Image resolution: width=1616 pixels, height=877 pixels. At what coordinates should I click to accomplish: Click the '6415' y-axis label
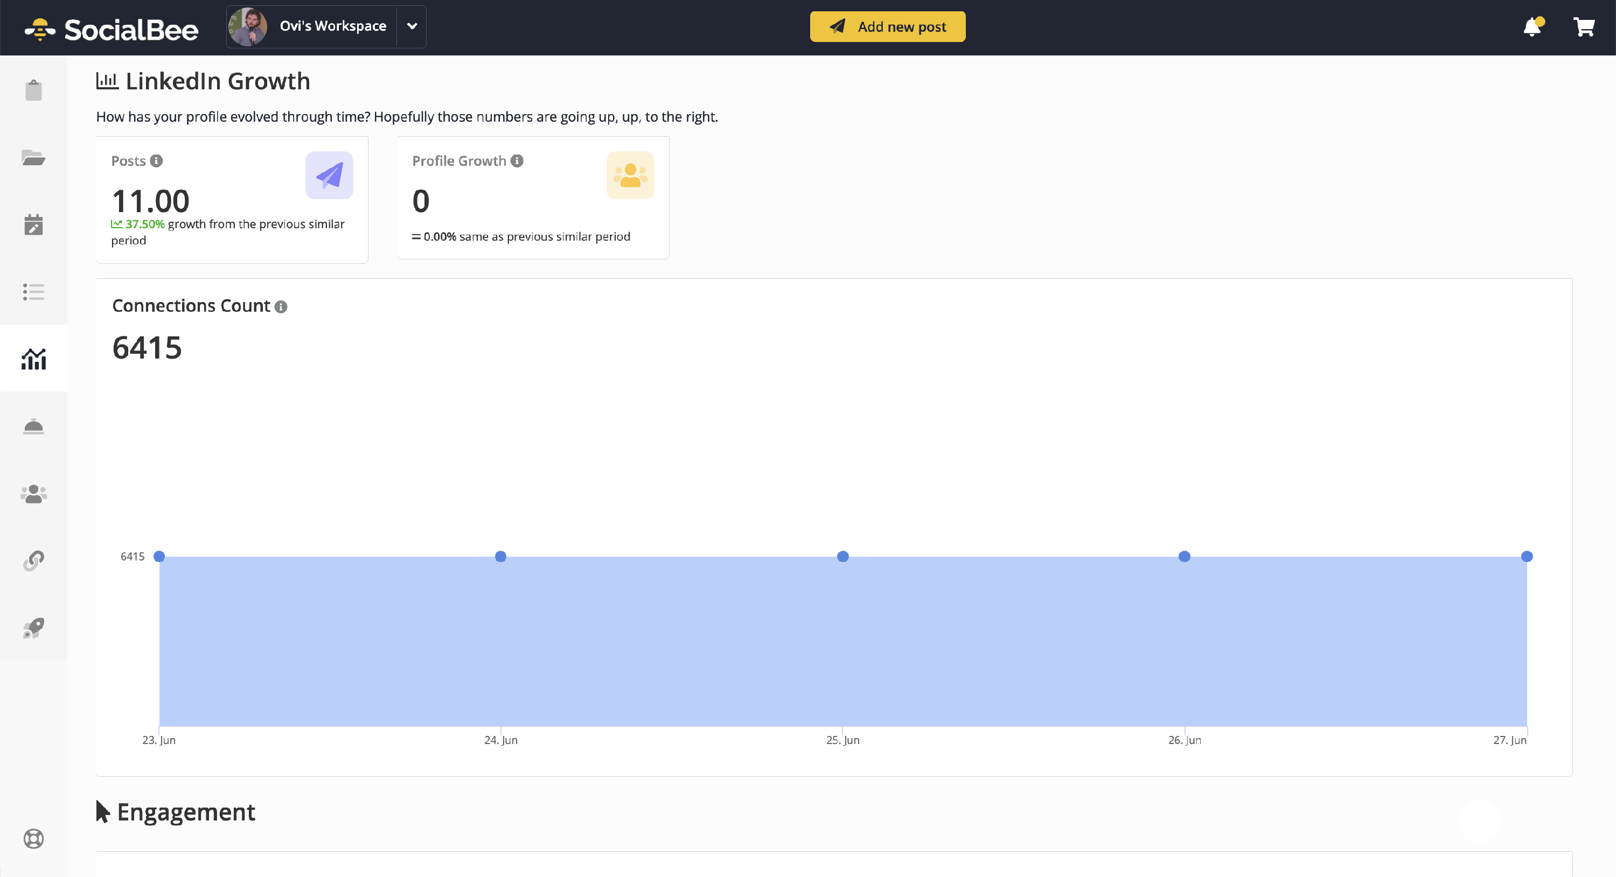pos(133,556)
